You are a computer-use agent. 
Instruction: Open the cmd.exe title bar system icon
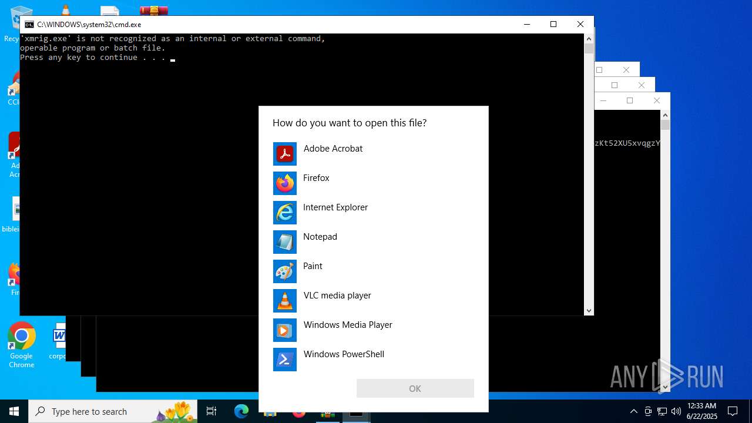[x=29, y=25]
